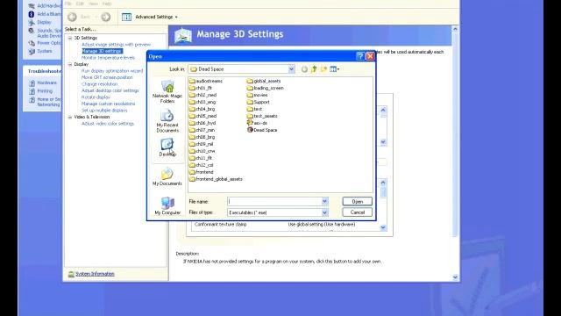Click the Forward arrow in NVIDIA toolbar

106,17
